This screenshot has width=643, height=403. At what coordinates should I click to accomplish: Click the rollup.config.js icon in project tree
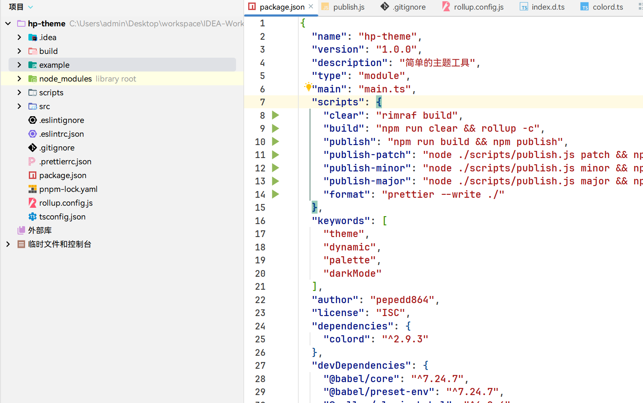pos(33,203)
